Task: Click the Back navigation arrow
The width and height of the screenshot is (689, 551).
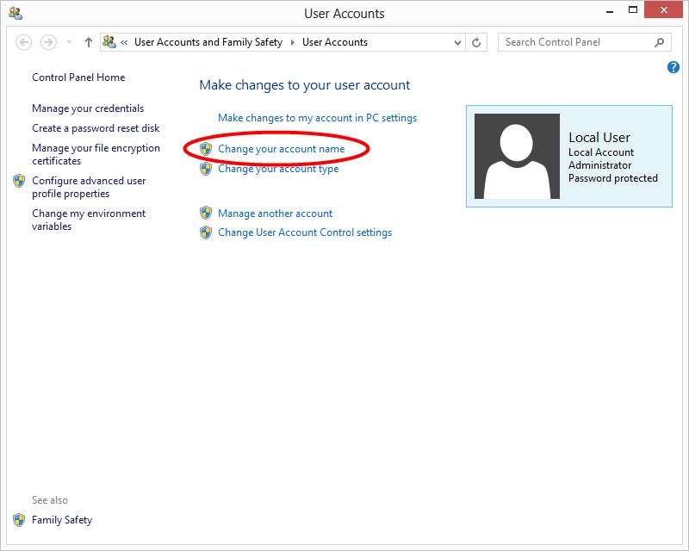Action: tap(24, 42)
